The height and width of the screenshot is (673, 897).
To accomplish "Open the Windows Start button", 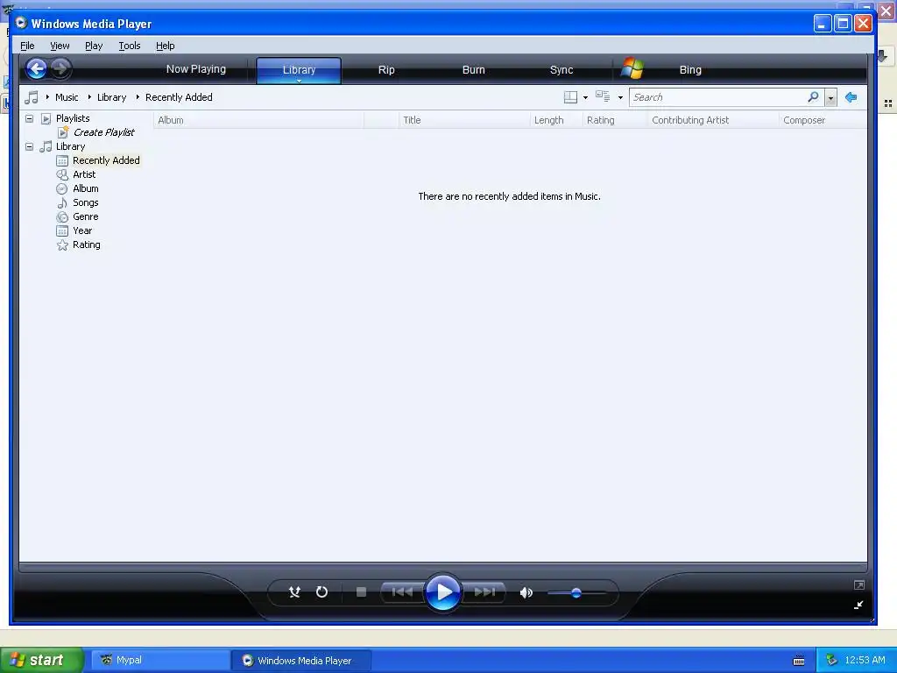I will point(42,660).
